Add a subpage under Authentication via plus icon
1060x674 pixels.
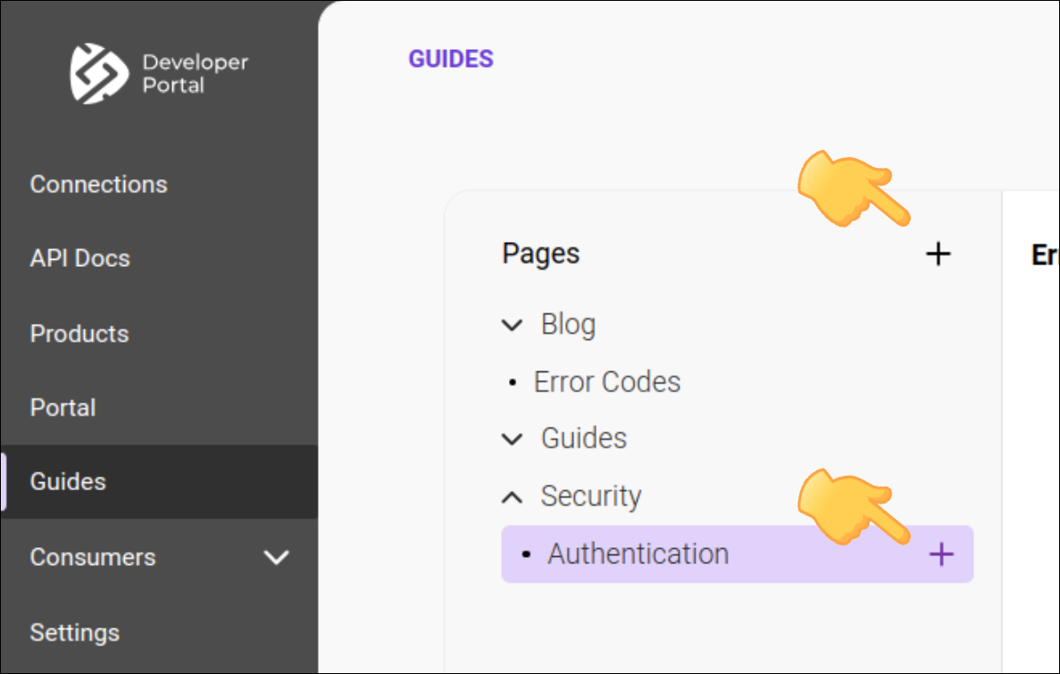coord(940,554)
